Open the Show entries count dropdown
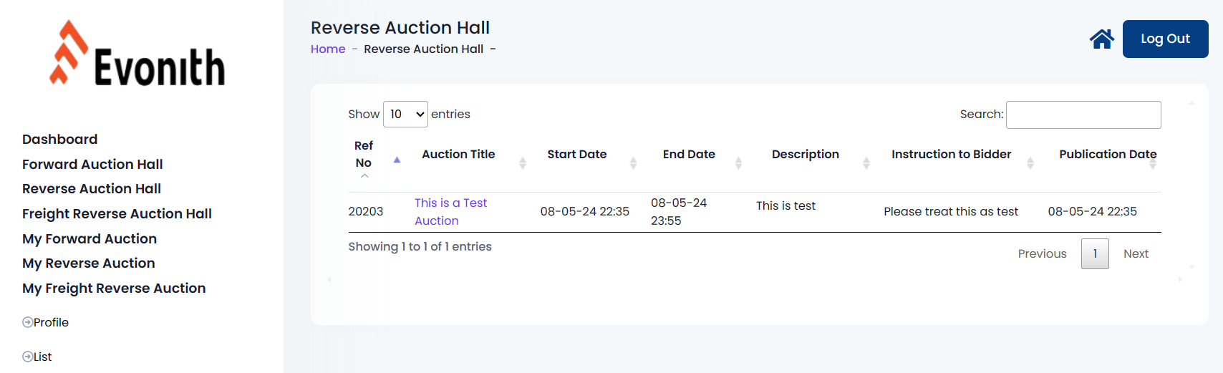The height and width of the screenshot is (373, 1223). (x=405, y=115)
